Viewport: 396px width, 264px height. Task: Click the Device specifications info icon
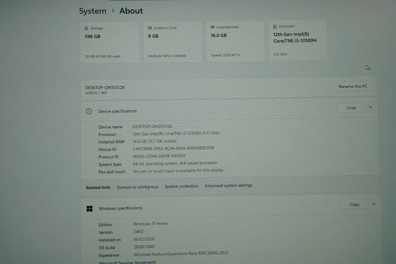click(x=89, y=111)
